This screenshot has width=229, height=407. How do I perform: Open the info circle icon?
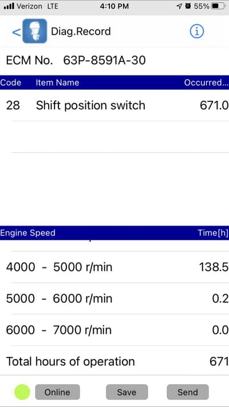[x=197, y=31]
